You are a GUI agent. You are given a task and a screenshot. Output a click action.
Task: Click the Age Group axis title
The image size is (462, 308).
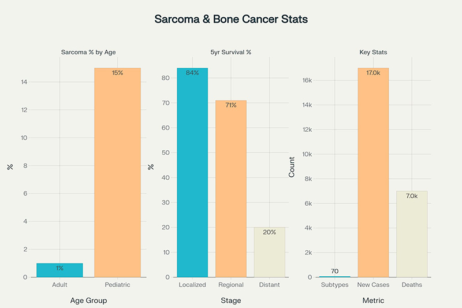click(x=88, y=300)
